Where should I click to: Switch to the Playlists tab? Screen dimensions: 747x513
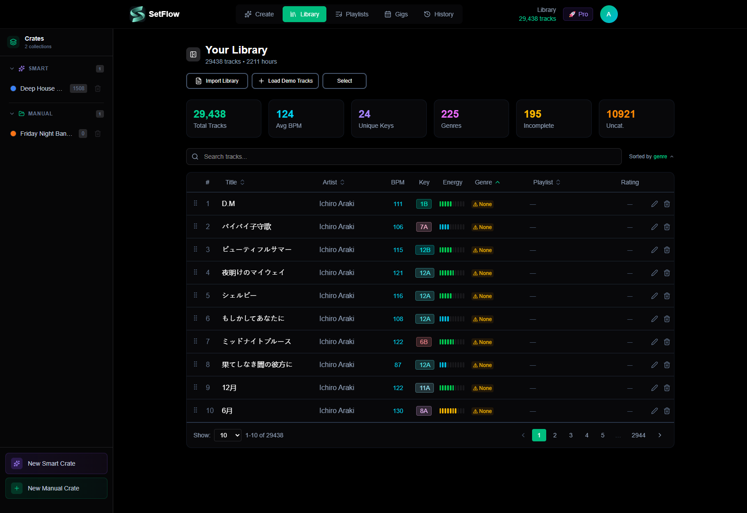(x=352, y=14)
